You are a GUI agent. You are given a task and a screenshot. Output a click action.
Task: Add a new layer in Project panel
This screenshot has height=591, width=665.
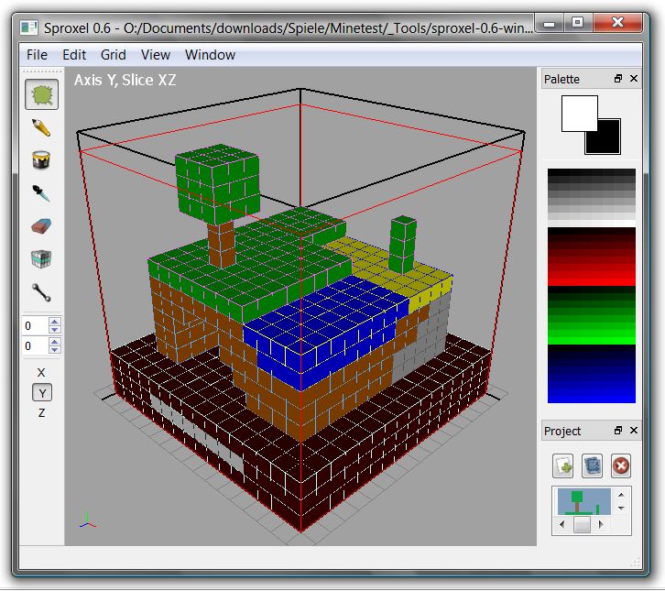562,465
